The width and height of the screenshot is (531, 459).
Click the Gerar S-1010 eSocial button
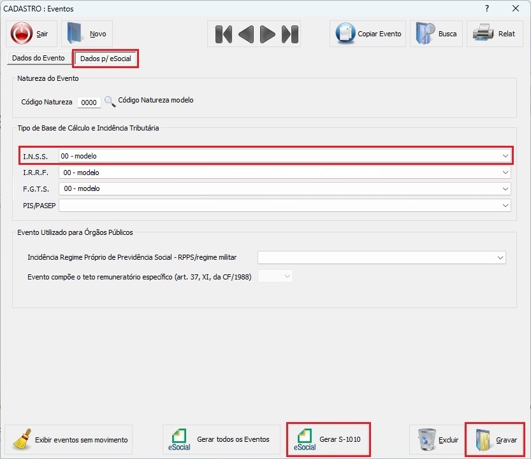pos(328,439)
